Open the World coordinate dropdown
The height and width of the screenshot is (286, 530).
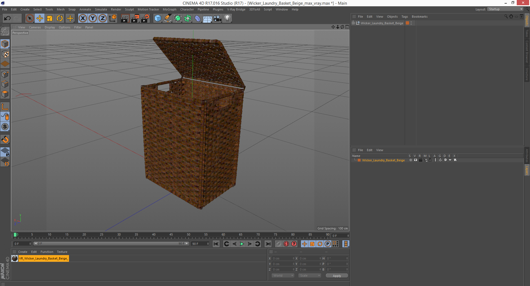pos(283,276)
